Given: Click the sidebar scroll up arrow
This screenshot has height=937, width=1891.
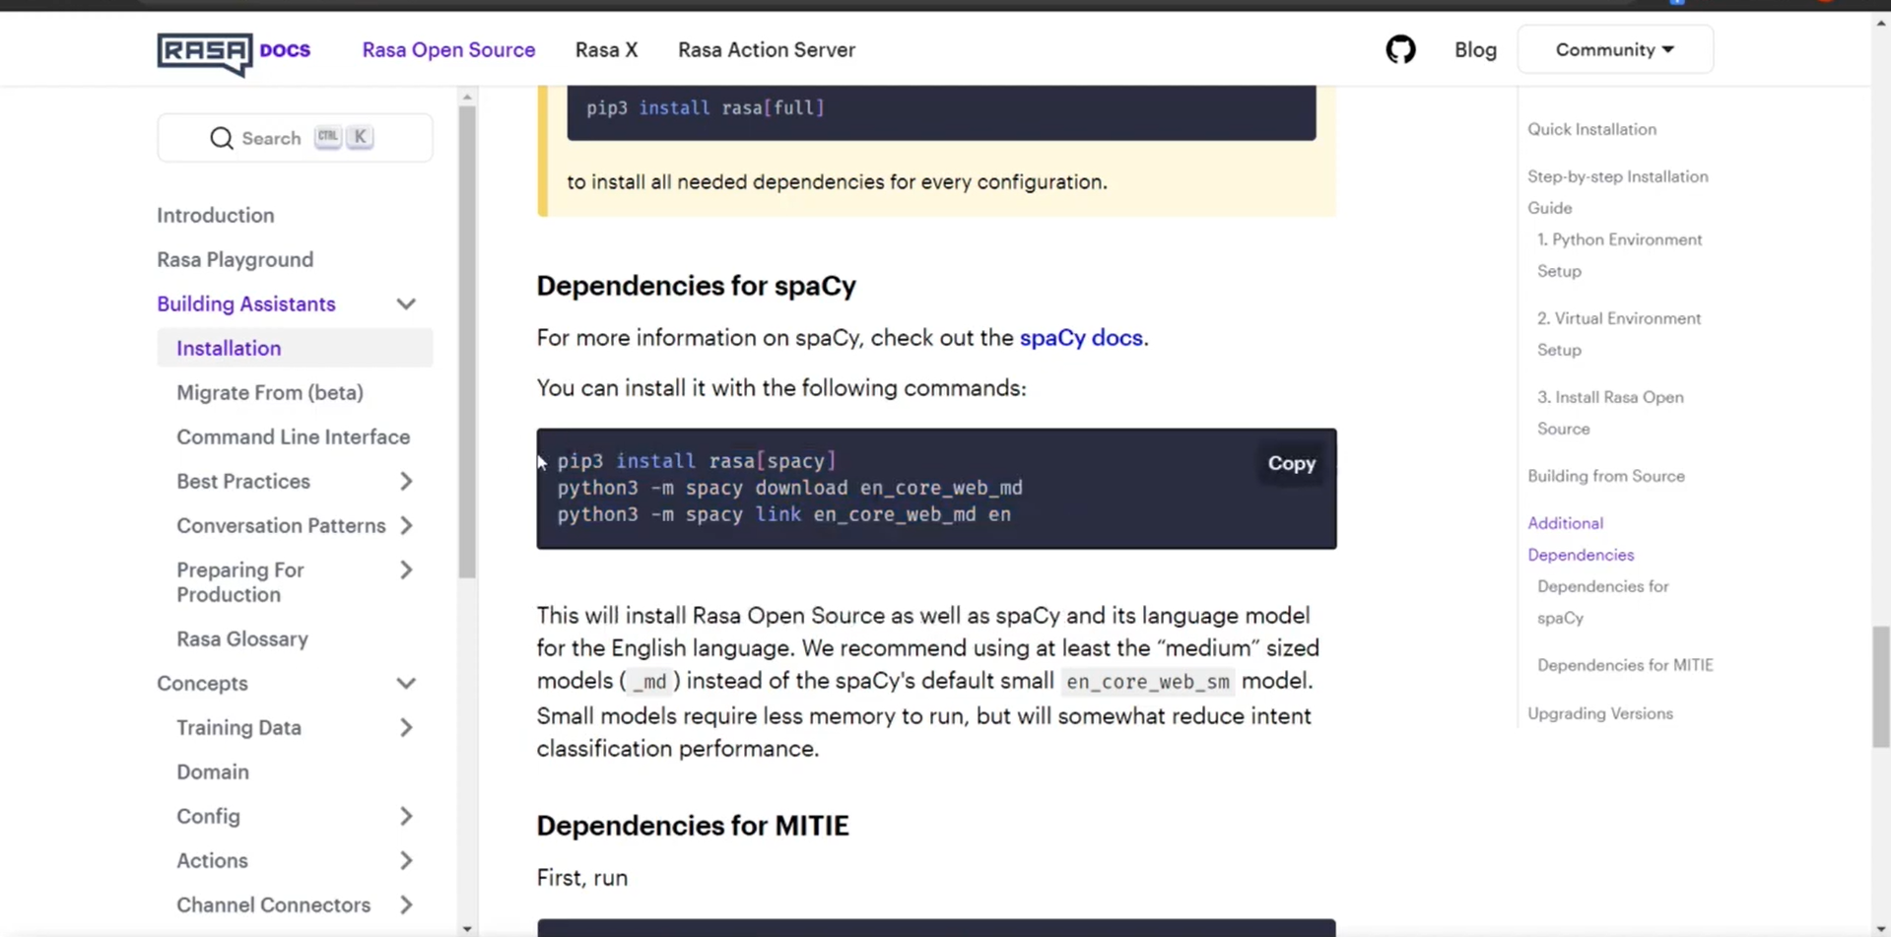Looking at the screenshot, I should point(467,97).
